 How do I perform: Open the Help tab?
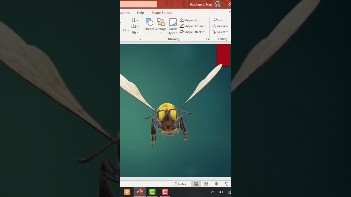tap(140, 13)
